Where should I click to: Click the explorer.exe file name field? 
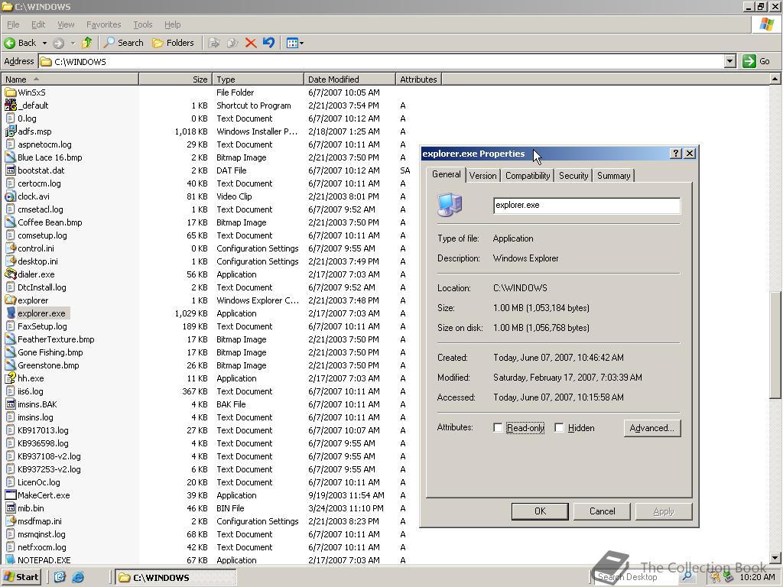[x=586, y=205]
